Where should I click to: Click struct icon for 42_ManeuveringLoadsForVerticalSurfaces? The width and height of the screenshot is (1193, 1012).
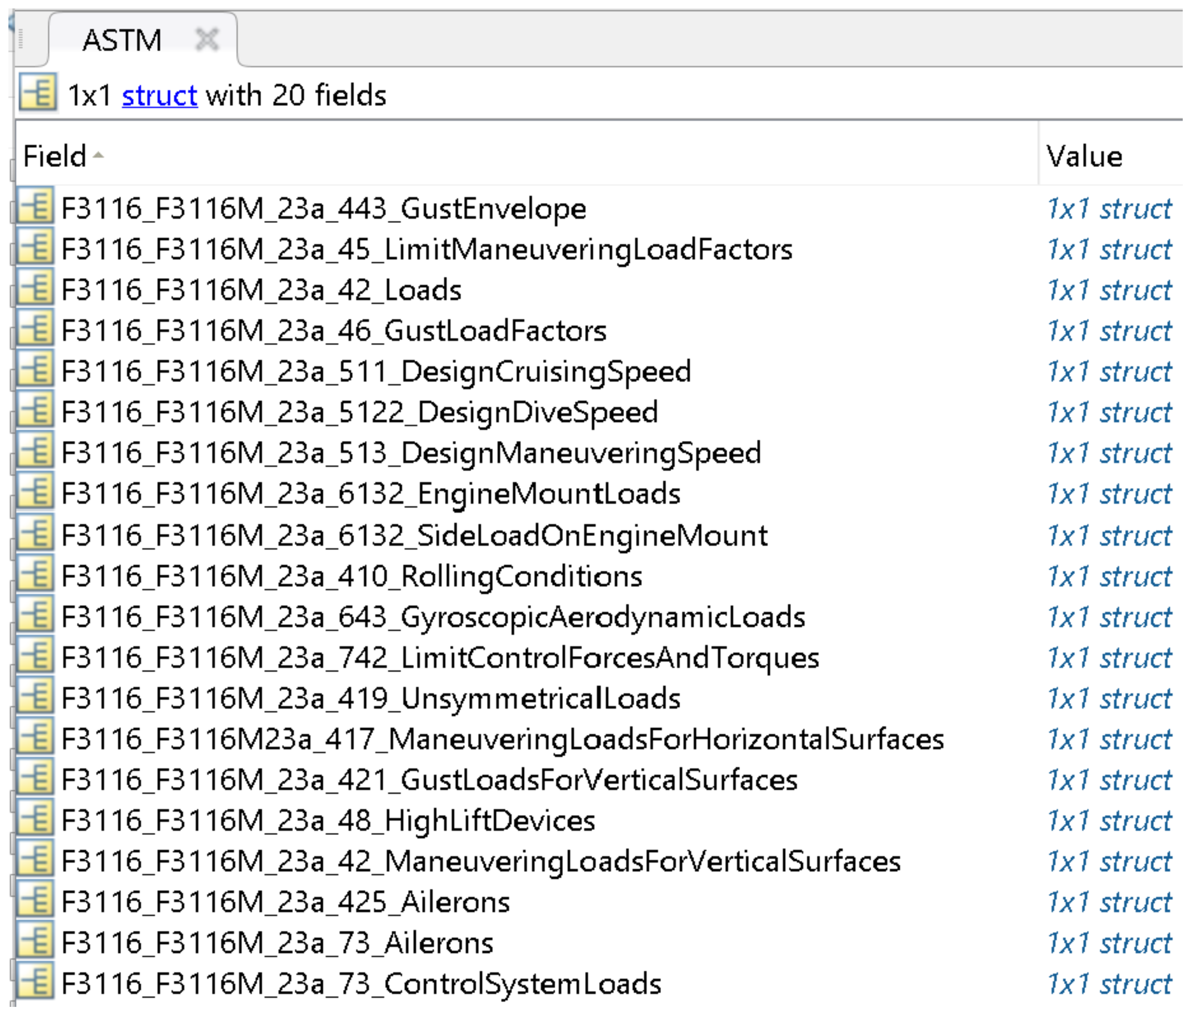[x=35, y=858]
